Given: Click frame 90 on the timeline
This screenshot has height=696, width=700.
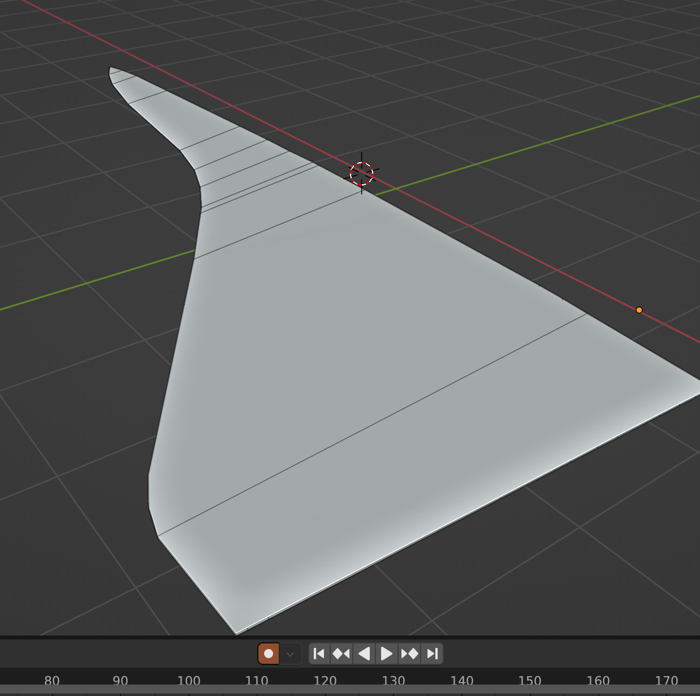Looking at the screenshot, I should point(120,680).
